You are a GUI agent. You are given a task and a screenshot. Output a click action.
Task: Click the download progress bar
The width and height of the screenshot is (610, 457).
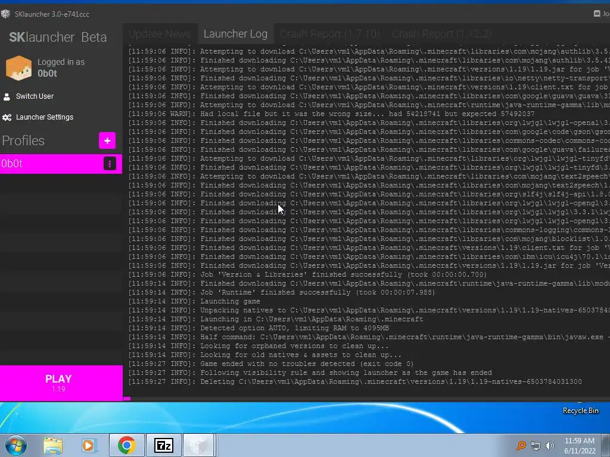[x=366, y=398]
